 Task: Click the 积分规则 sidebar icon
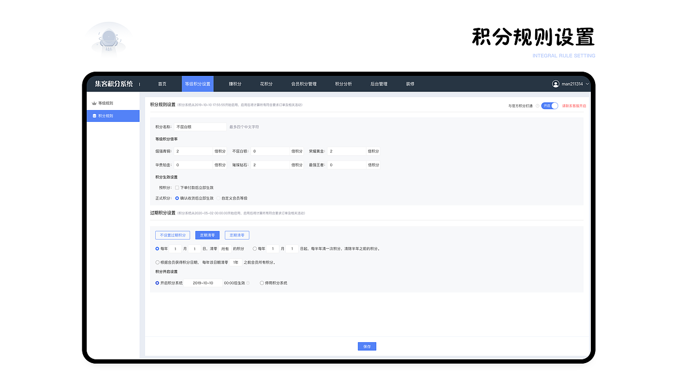tap(94, 115)
